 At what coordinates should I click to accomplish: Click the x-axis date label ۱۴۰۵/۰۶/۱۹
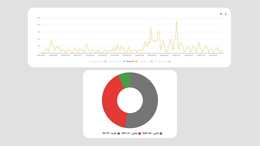[x=41, y=56]
